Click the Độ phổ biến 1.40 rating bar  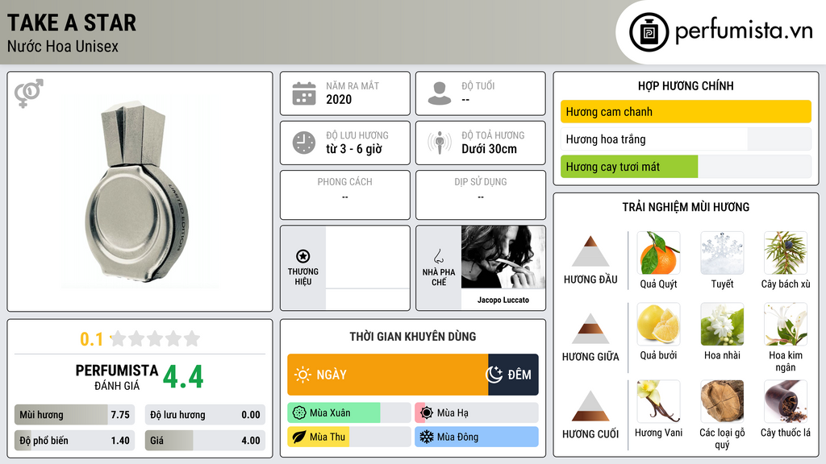pos(74,441)
